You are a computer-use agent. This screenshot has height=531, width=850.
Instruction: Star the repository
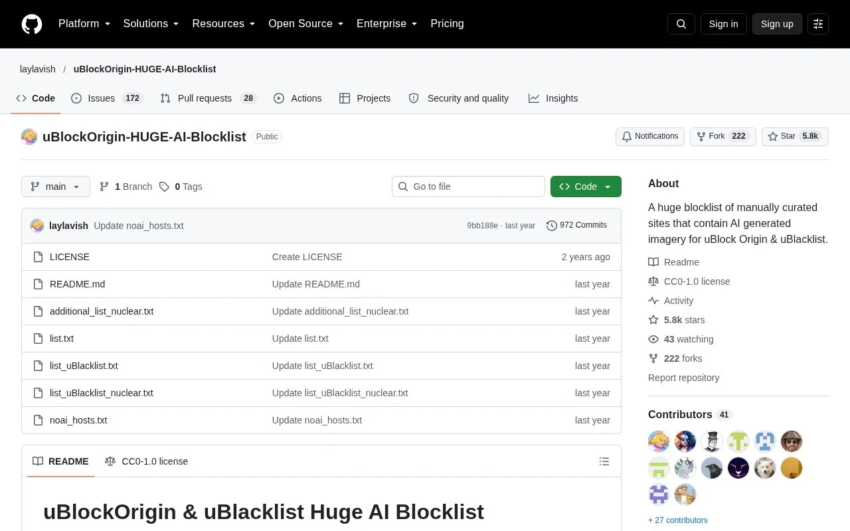coord(795,136)
